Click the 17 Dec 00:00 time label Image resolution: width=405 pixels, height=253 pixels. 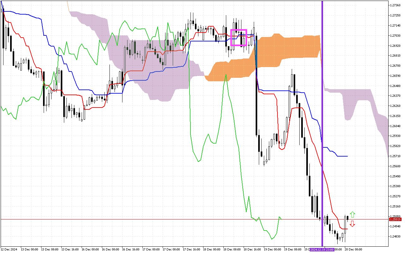tap(151, 249)
